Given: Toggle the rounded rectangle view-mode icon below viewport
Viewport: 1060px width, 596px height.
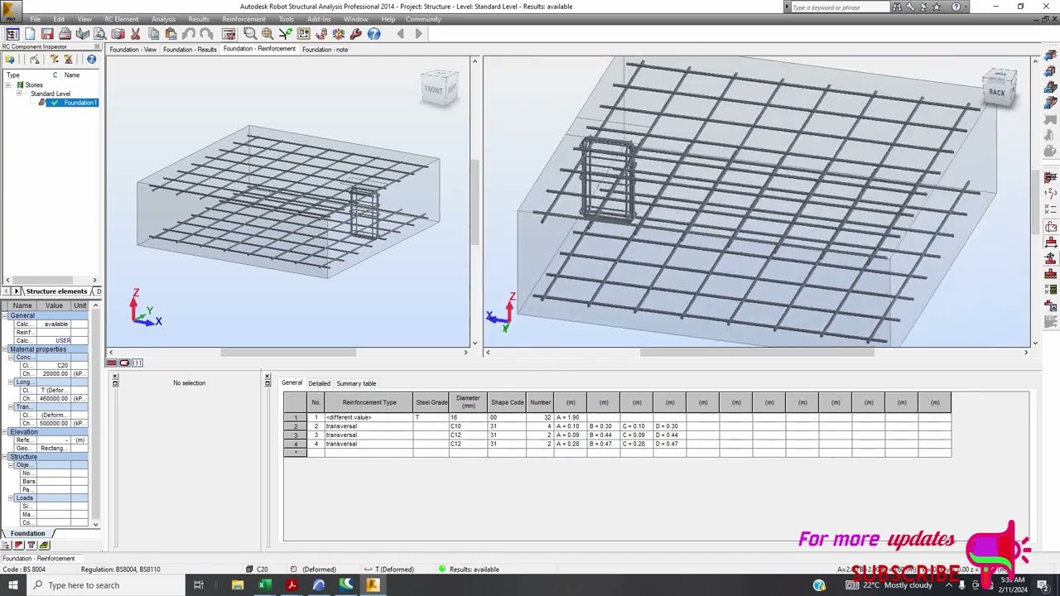Looking at the screenshot, I should 124,363.
